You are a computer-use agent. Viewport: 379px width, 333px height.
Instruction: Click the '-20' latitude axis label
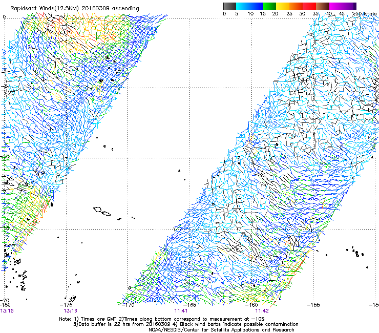[5, 301]
